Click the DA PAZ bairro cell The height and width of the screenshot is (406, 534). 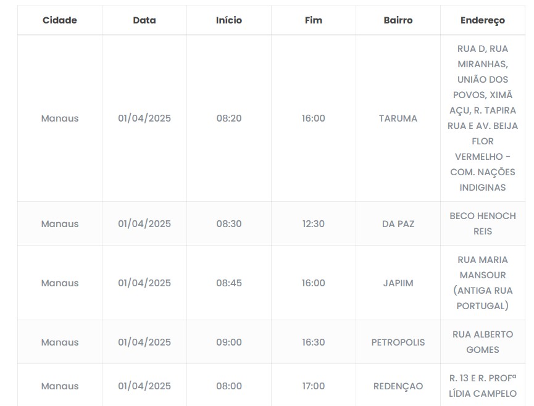pyautogui.click(x=398, y=224)
